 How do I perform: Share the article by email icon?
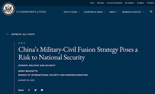pos(42,90)
